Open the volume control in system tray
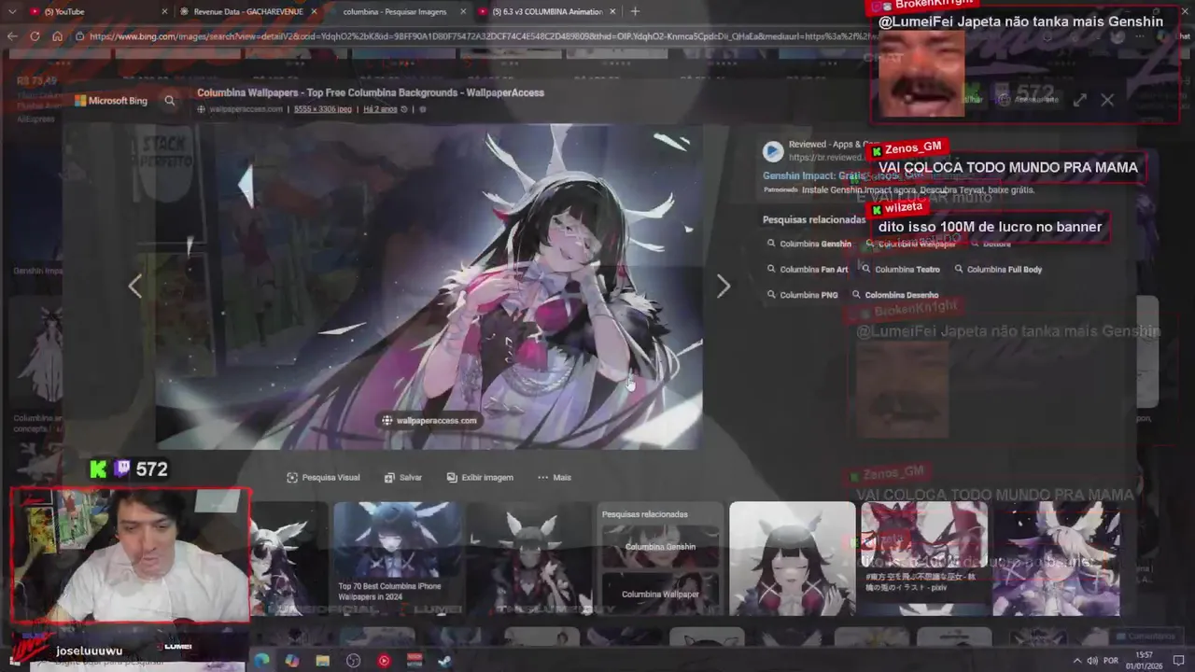The width and height of the screenshot is (1195, 672). tap(1093, 660)
